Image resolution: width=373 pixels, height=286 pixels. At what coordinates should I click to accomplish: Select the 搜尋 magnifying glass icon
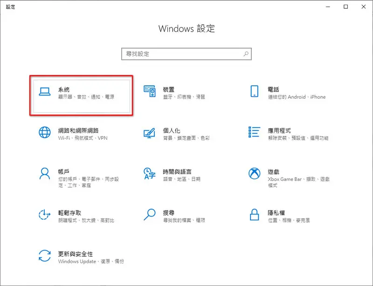point(150,214)
